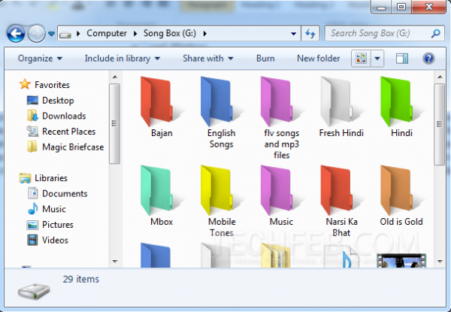Screen dimensions: 451x312
Task: Click the greyed Forward arrow button
Action: 36,33
